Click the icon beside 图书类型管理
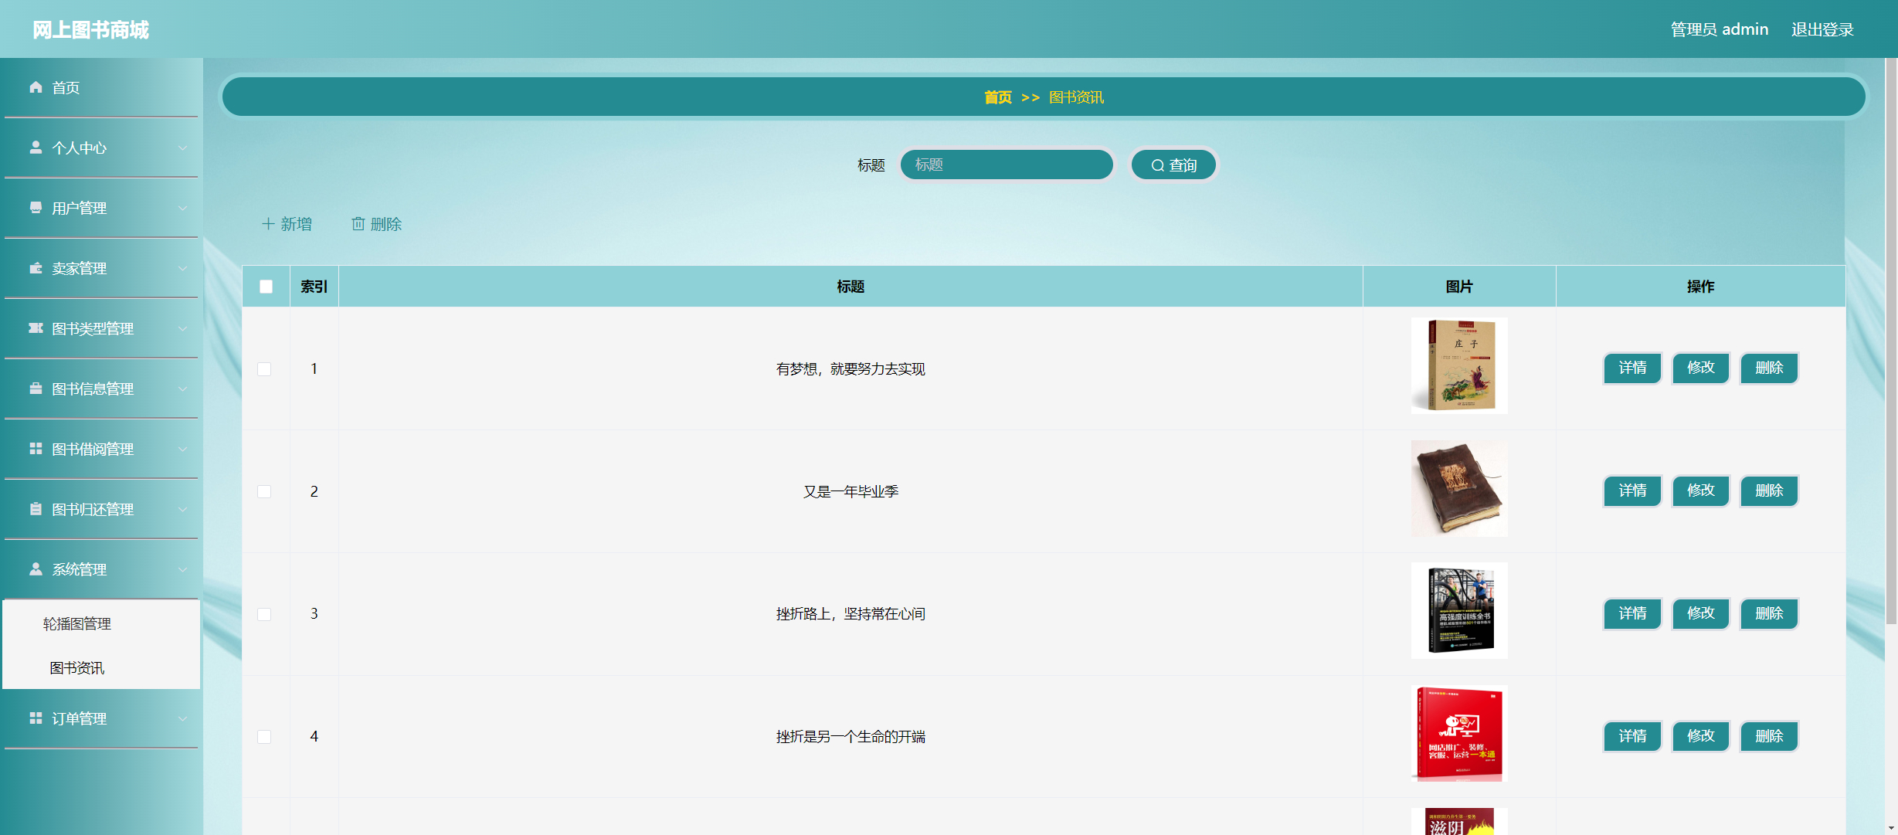 36,328
